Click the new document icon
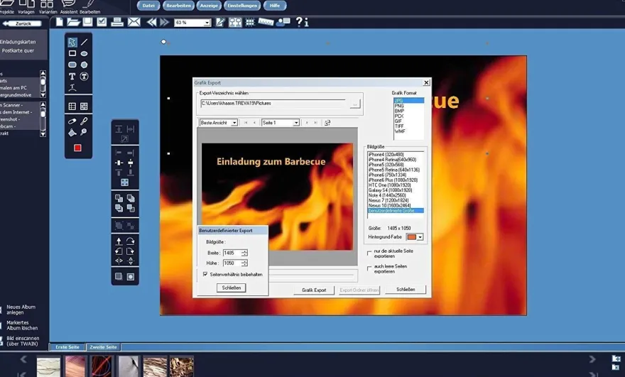The image size is (625, 377). 60,22
